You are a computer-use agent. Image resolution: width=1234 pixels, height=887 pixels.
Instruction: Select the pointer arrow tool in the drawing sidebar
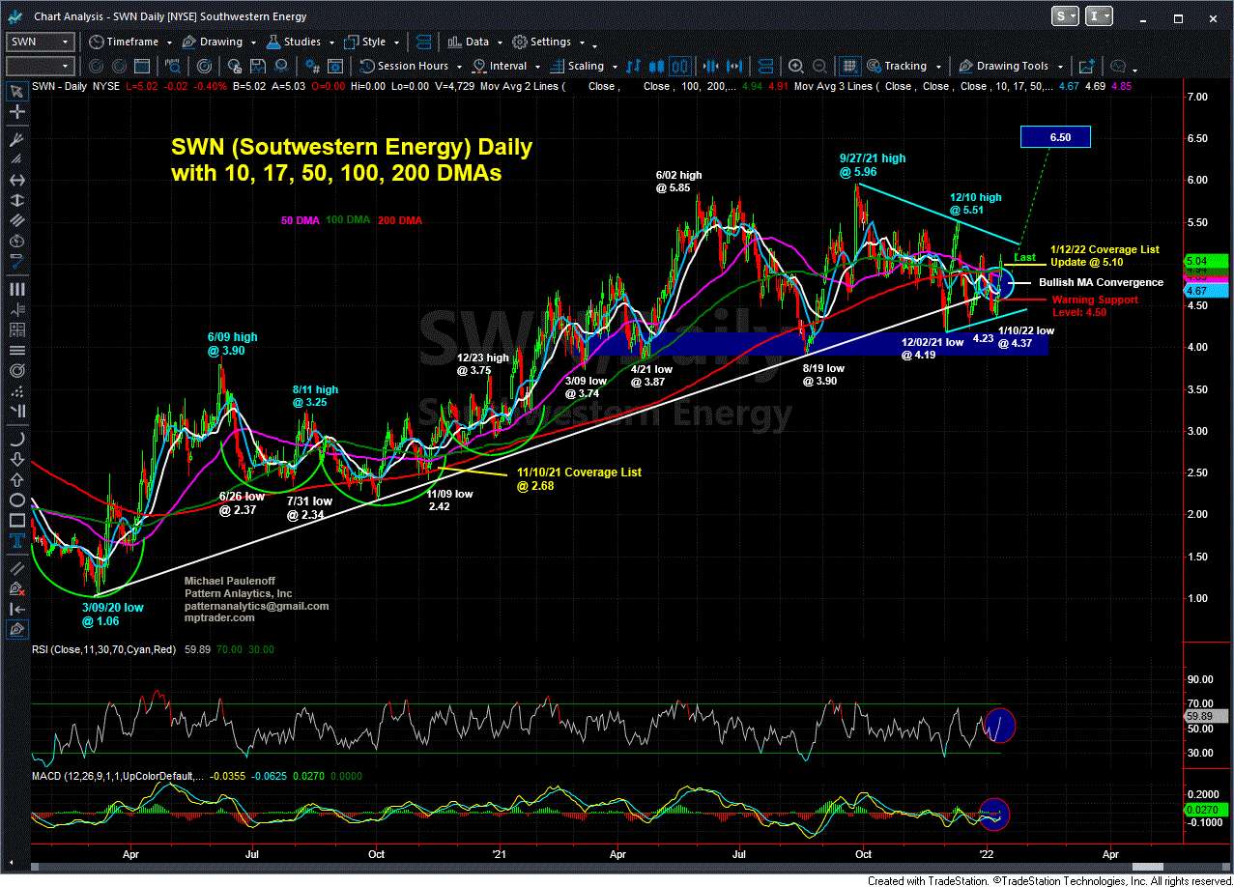(16, 91)
